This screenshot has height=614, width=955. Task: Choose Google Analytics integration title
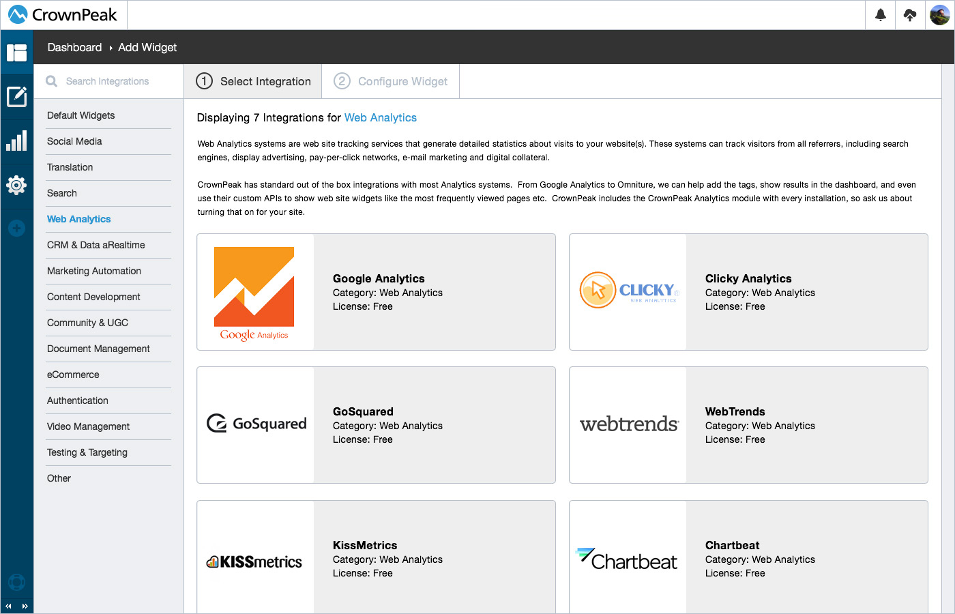pos(379,278)
